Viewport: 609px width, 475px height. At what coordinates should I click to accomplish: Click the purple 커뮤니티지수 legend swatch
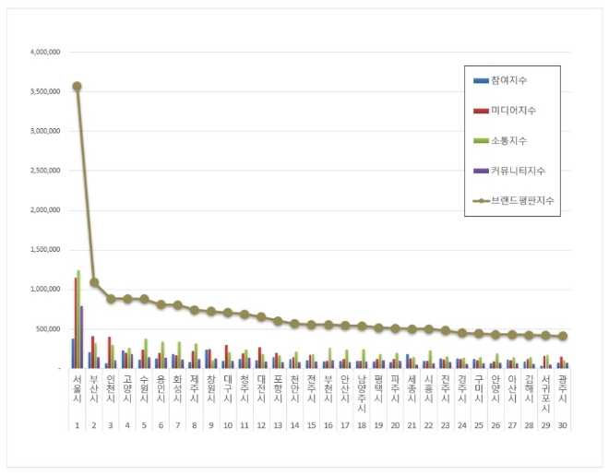click(x=481, y=171)
